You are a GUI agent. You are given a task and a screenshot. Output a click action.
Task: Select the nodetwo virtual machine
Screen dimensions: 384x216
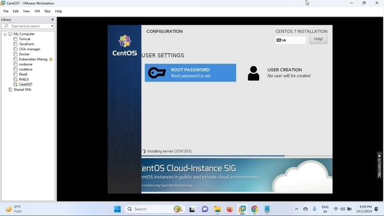26,70
